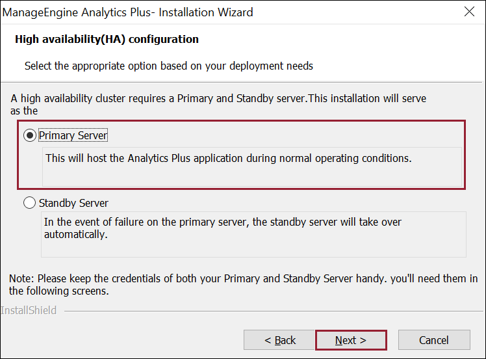Viewport: 486px width, 359px height.
Task: Click "the following screens." line in the note
Action: [x=58, y=291]
